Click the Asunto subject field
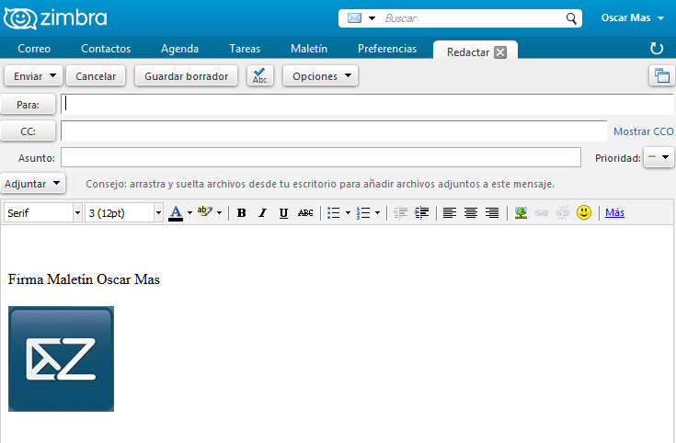 [x=321, y=157]
